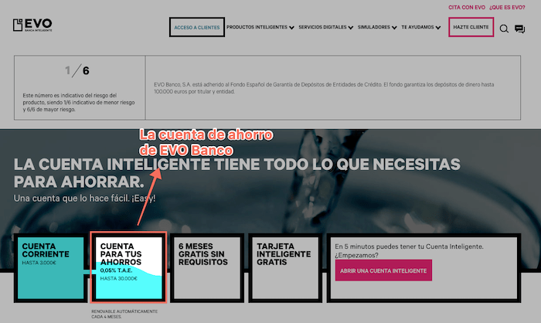The height and width of the screenshot is (323, 541).
Task: Select the 6 Meses Gratis sin Requisitos tile
Action: pos(207,268)
